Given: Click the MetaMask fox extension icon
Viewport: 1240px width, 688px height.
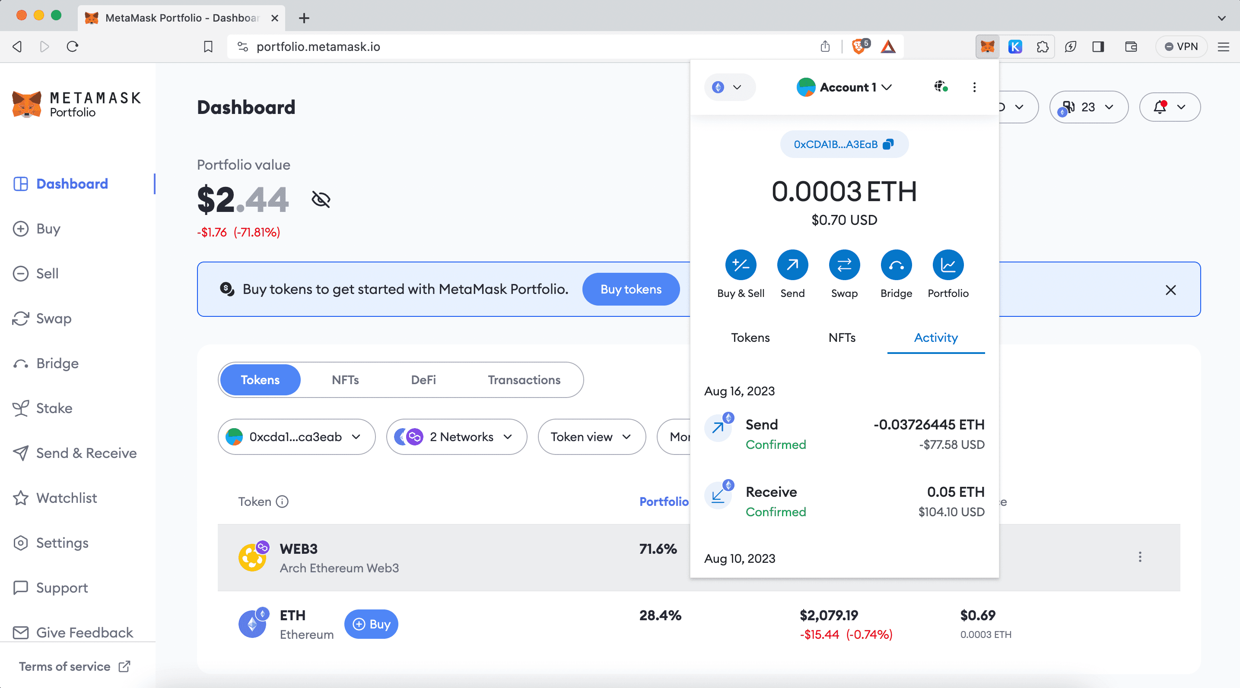Looking at the screenshot, I should pos(987,47).
